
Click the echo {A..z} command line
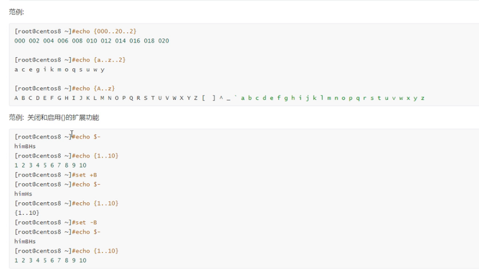tap(64, 89)
